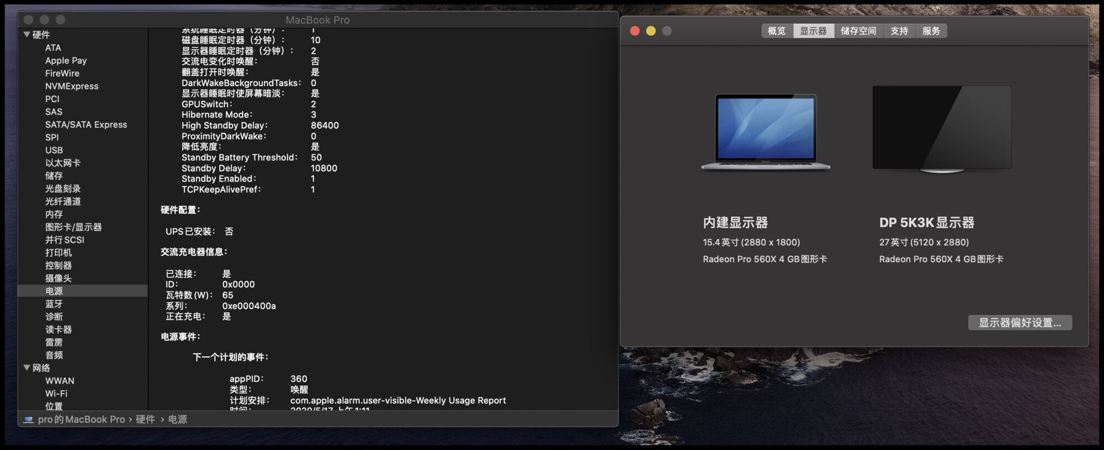This screenshot has width=1104, height=450.
Task: Click the 显示器偏好设置 preferences button
Action: 1020,323
